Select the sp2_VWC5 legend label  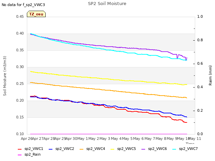point(126,149)
